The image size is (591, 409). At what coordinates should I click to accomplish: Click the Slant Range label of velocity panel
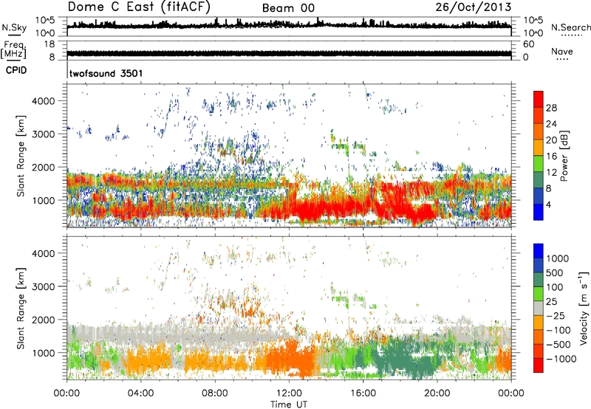pos(21,309)
